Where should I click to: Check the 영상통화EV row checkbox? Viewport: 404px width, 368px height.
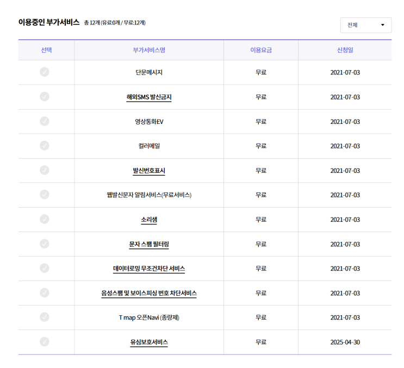[x=45, y=121]
